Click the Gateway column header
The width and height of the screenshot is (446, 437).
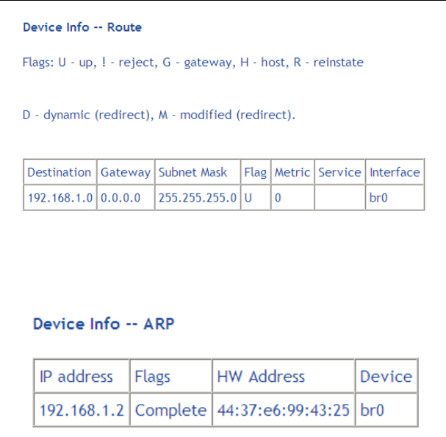coord(126,172)
